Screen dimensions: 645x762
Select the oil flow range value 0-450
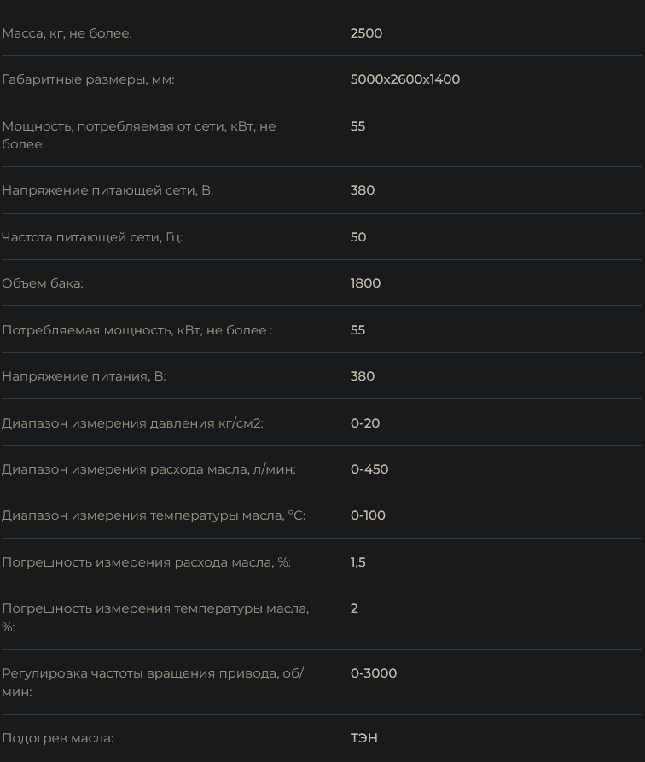[369, 469]
